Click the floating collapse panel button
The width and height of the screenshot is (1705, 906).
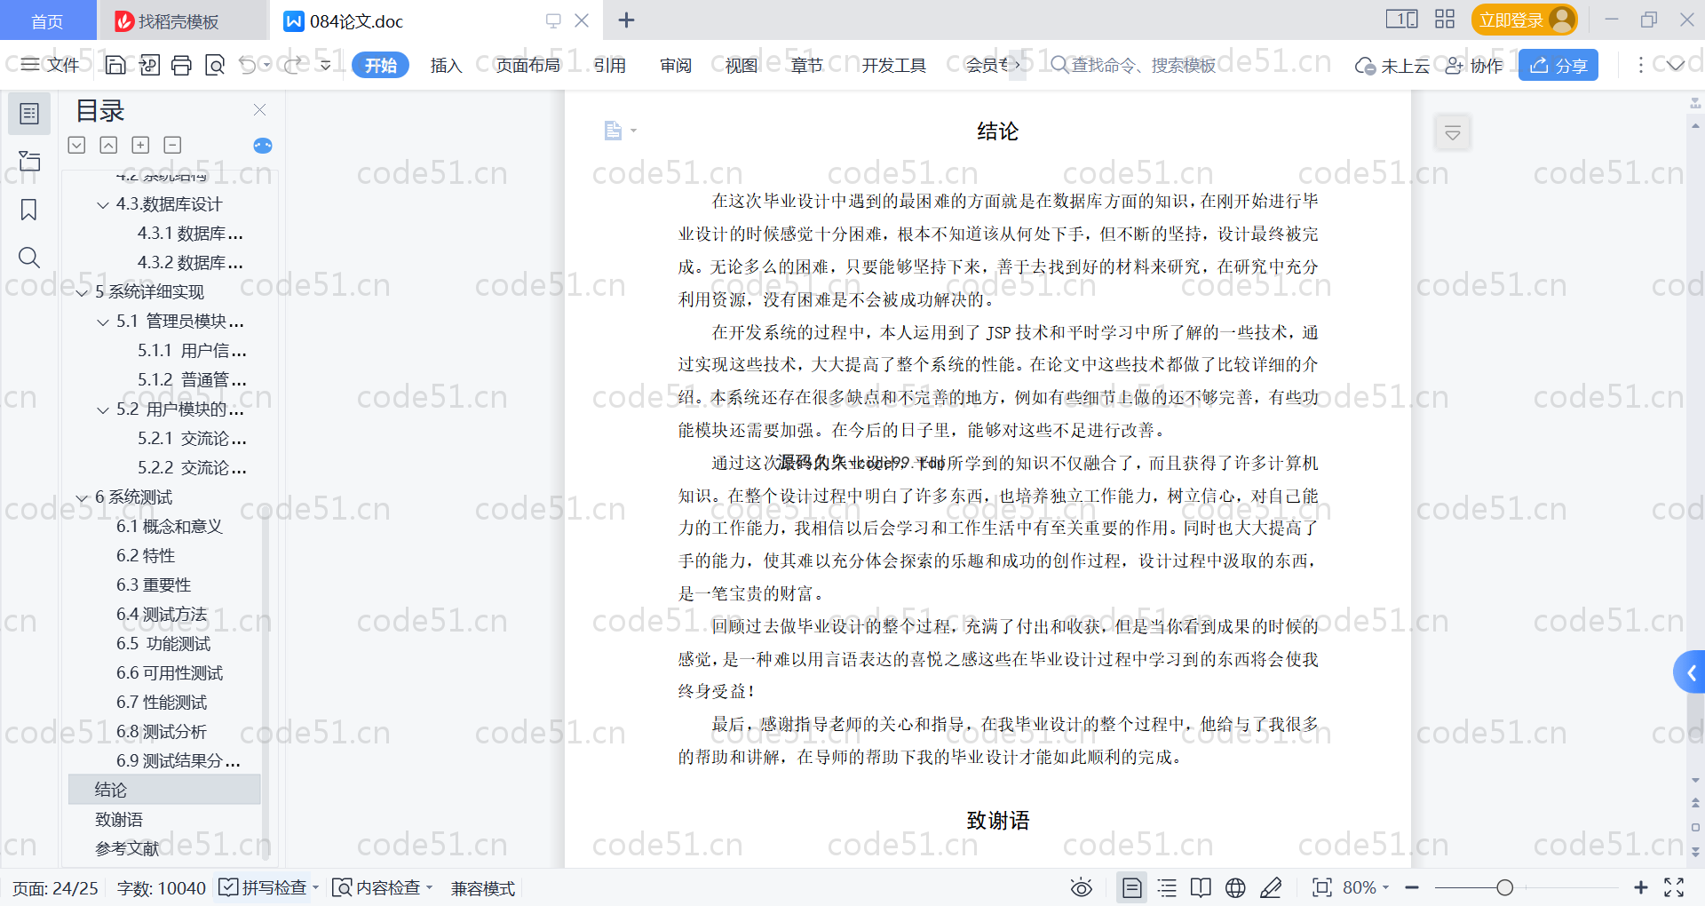click(x=1453, y=133)
